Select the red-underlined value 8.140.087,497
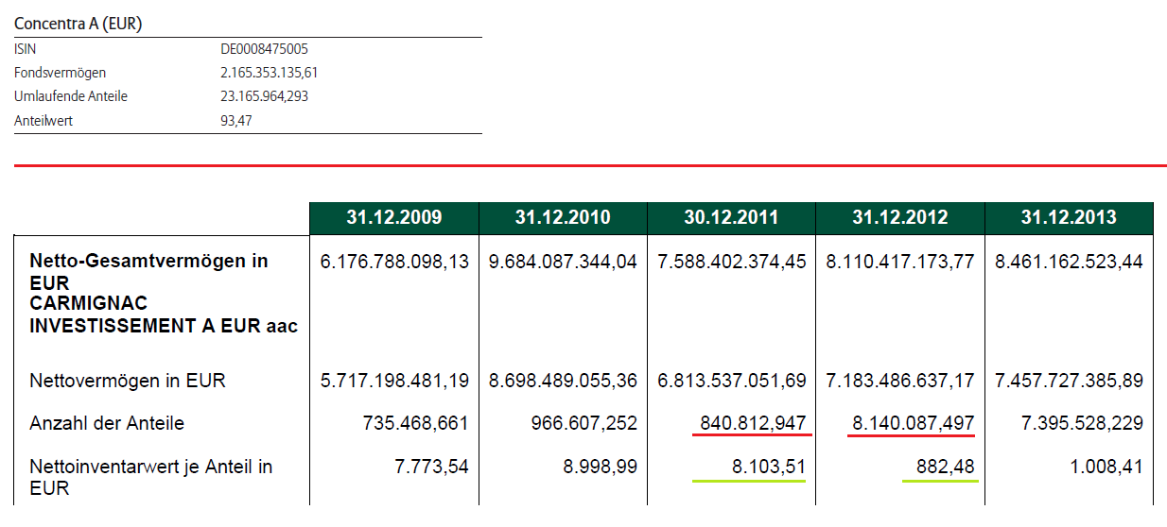Screen dimensions: 1167x527 pyautogui.click(x=913, y=423)
